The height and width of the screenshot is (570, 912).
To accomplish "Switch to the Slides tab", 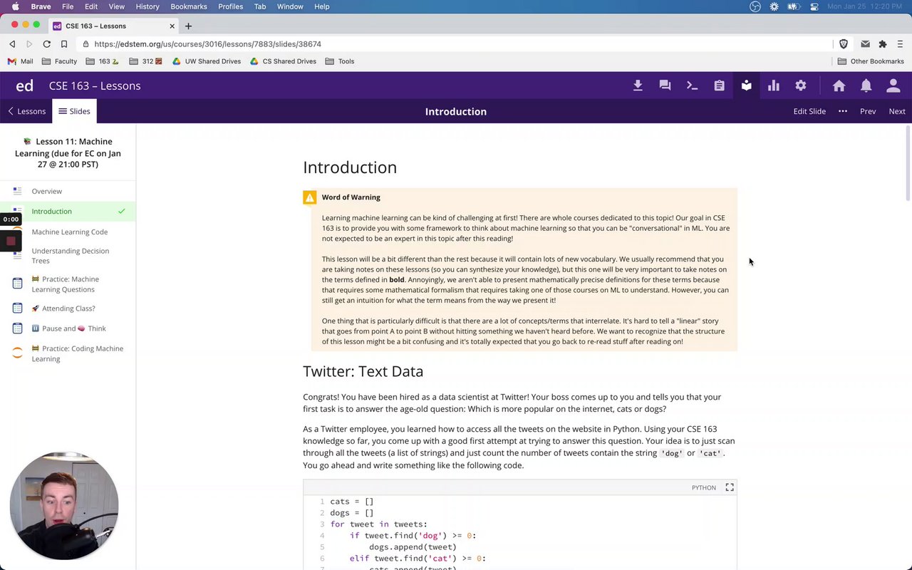I will (x=74, y=111).
